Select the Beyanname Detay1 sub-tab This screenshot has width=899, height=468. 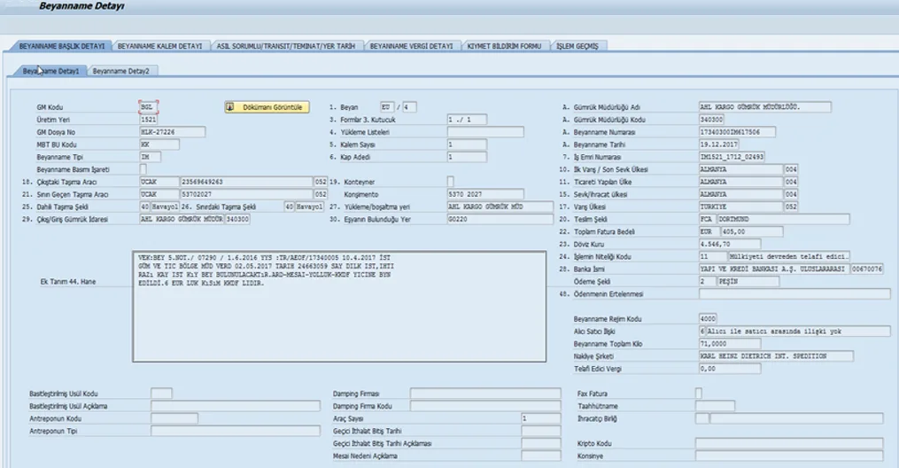coord(51,71)
